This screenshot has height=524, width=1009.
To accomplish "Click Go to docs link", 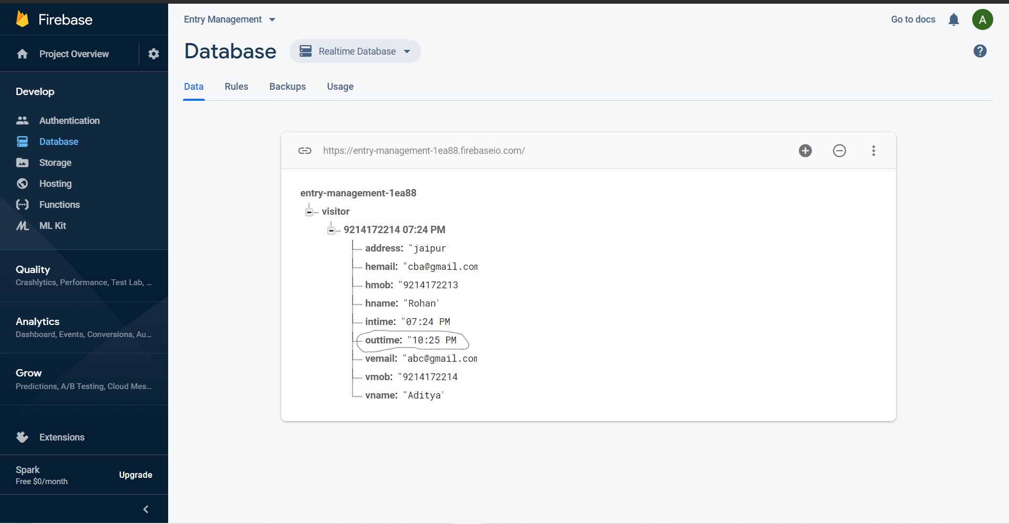I will pos(913,19).
